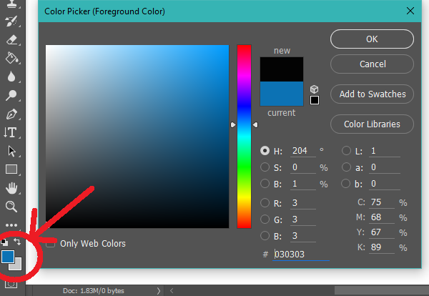Select the L lightness radio button
429x296 pixels.
coord(346,150)
